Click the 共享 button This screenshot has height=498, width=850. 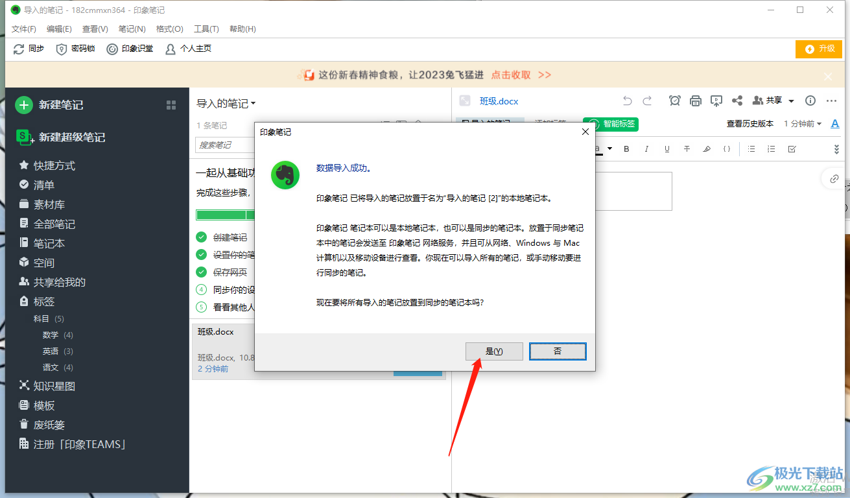click(x=768, y=101)
